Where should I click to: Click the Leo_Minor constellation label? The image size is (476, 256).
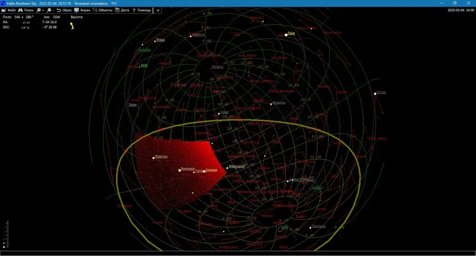[x=279, y=57]
